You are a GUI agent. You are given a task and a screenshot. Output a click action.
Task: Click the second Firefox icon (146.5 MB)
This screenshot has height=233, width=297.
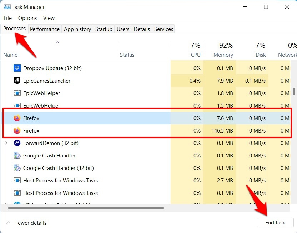click(x=17, y=131)
